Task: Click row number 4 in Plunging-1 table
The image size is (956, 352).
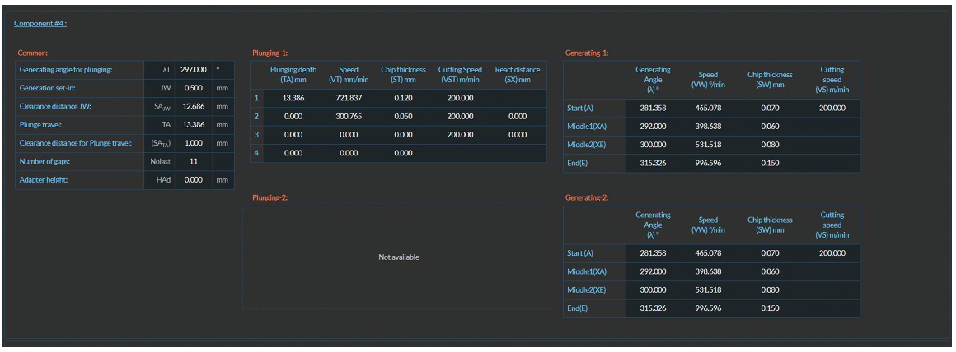Action: (256, 153)
